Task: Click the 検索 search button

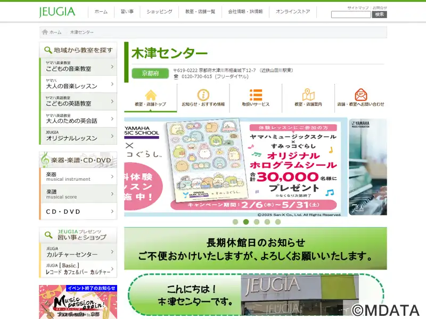Action: click(x=380, y=15)
